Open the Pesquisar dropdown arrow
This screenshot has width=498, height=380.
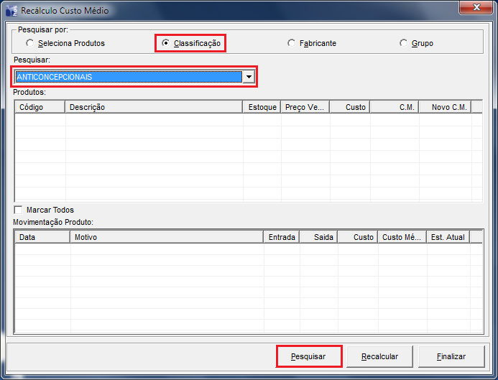pos(248,77)
